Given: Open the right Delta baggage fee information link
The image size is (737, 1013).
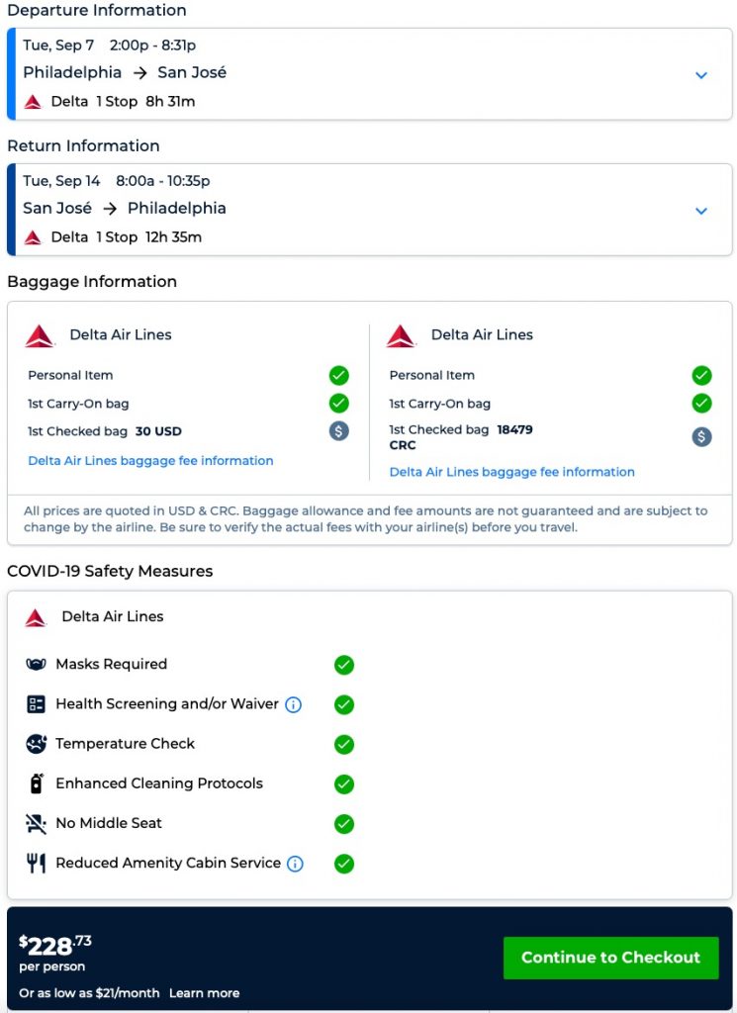Looking at the screenshot, I should click(x=511, y=472).
